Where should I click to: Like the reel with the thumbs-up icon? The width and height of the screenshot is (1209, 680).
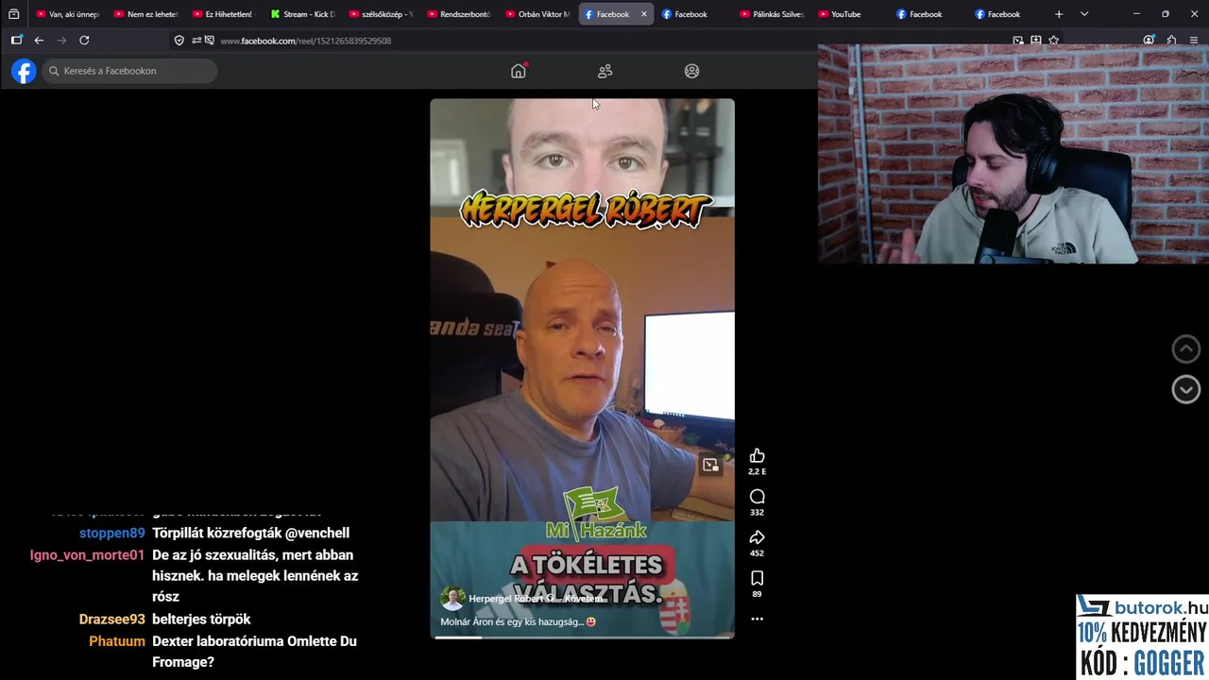[x=757, y=456]
